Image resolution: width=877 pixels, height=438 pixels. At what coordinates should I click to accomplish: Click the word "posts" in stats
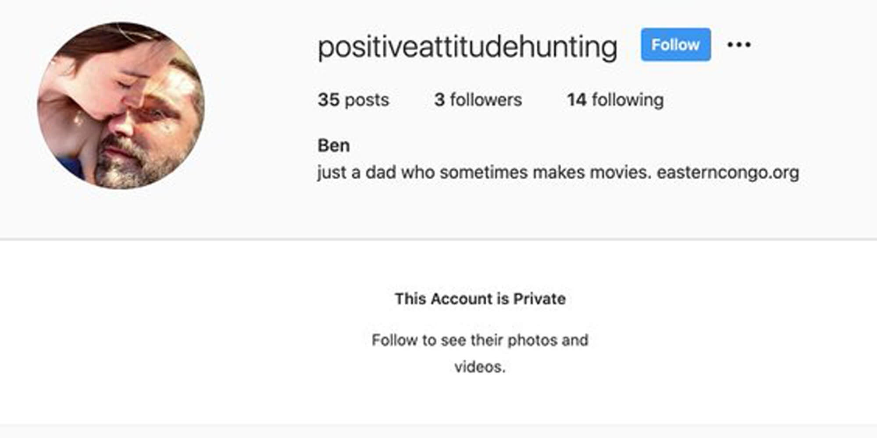point(367,100)
